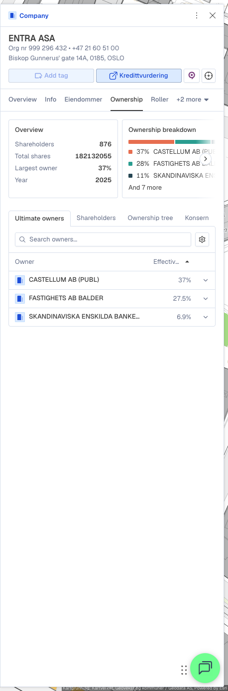Screen dimensions: 228x691
Task: Open the +2 more tabs dropdown
Action: coord(192,100)
